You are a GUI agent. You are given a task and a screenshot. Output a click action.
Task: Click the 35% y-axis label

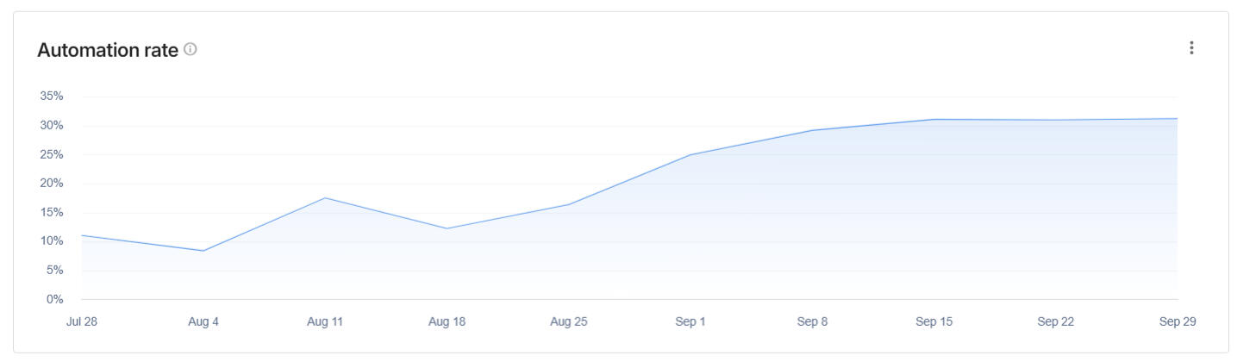point(52,97)
